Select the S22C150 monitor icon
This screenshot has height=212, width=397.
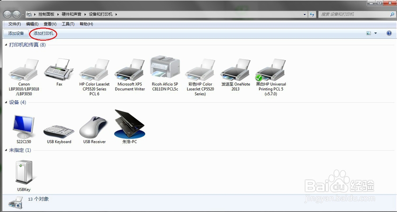pyautogui.click(x=23, y=127)
